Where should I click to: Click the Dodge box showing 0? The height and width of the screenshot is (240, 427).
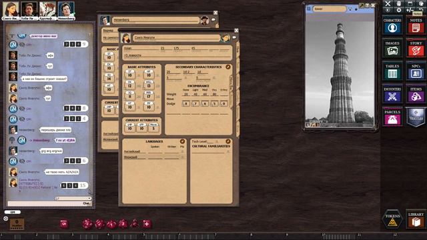coord(224,104)
